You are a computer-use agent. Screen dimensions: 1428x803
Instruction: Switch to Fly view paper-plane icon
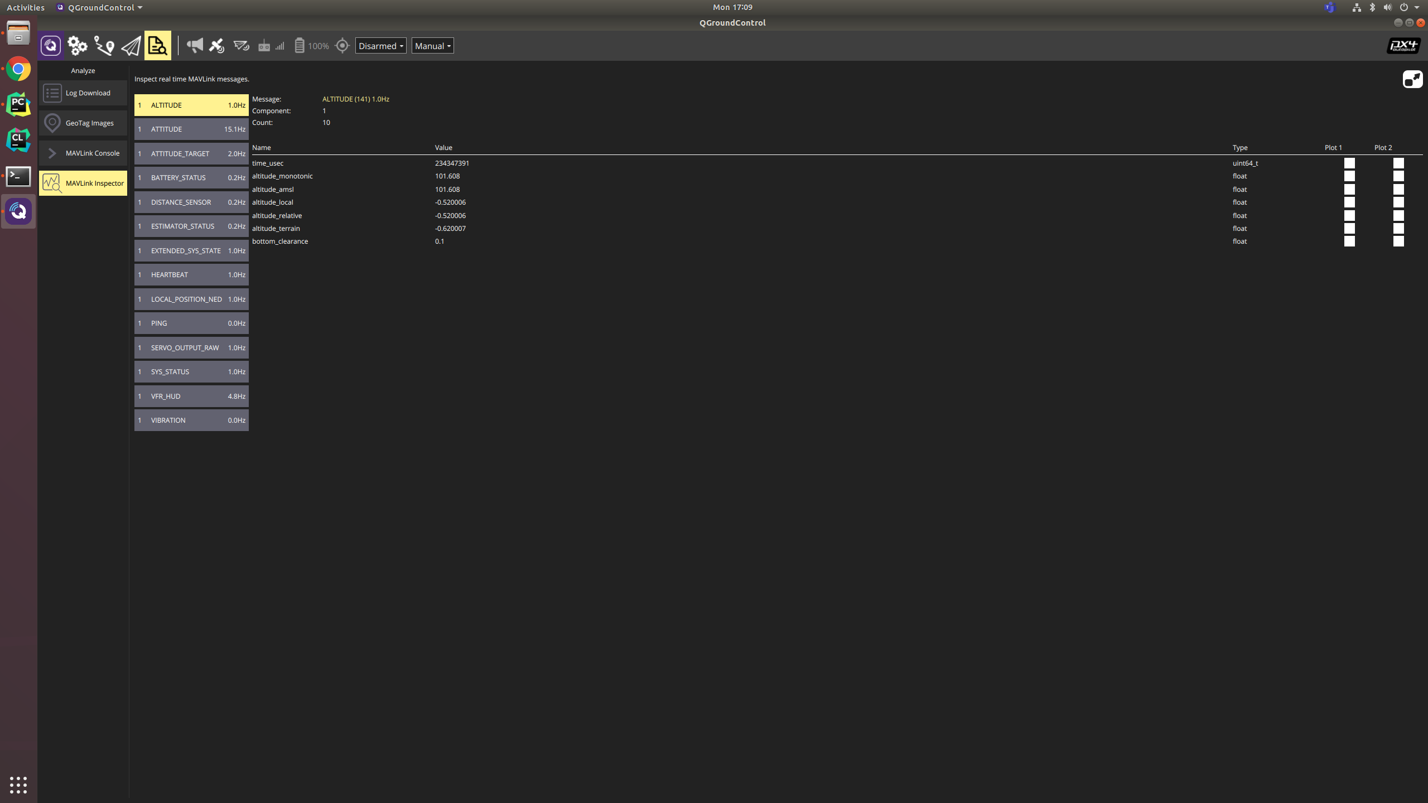tap(131, 46)
